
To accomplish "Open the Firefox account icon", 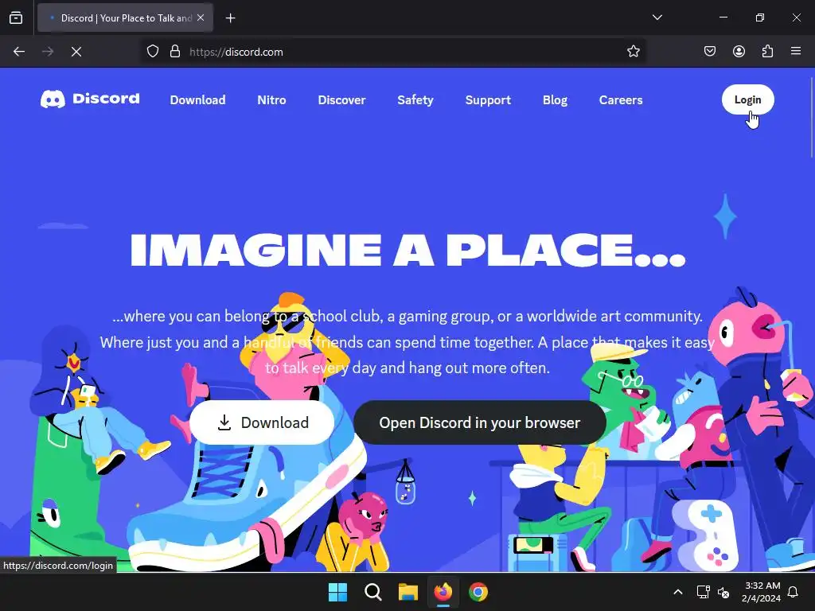I will point(739,52).
